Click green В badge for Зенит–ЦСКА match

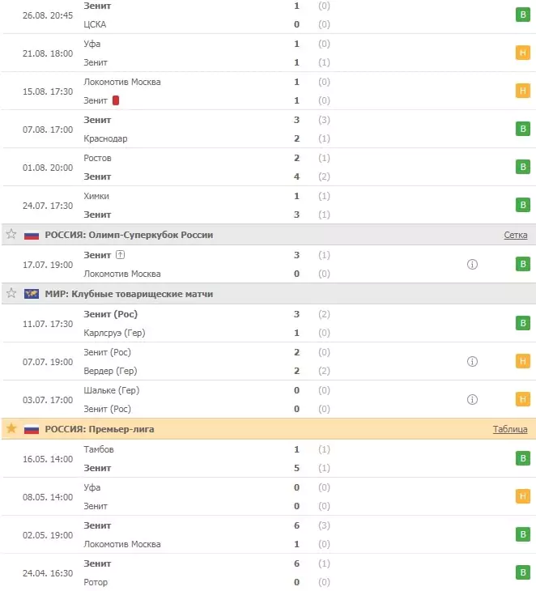coord(523,15)
